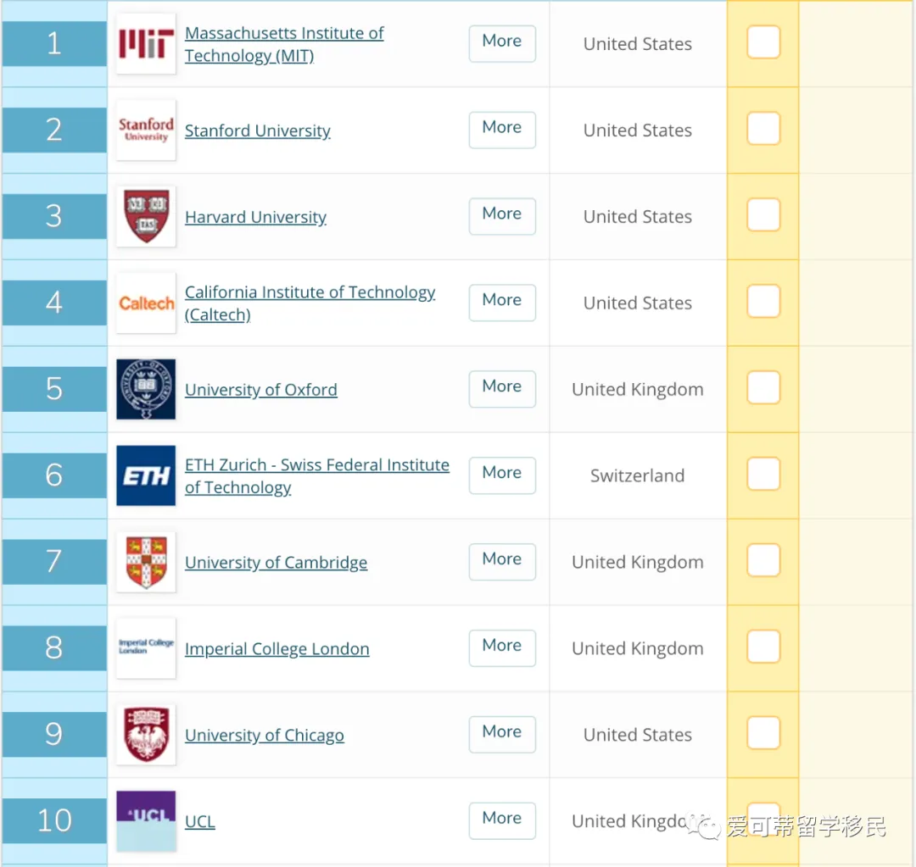The height and width of the screenshot is (867, 916).
Task: Toggle the checkbox for University of Oxford
Action: point(763,387)
